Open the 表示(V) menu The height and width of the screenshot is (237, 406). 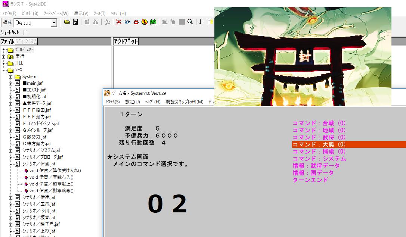click(81, 13)
